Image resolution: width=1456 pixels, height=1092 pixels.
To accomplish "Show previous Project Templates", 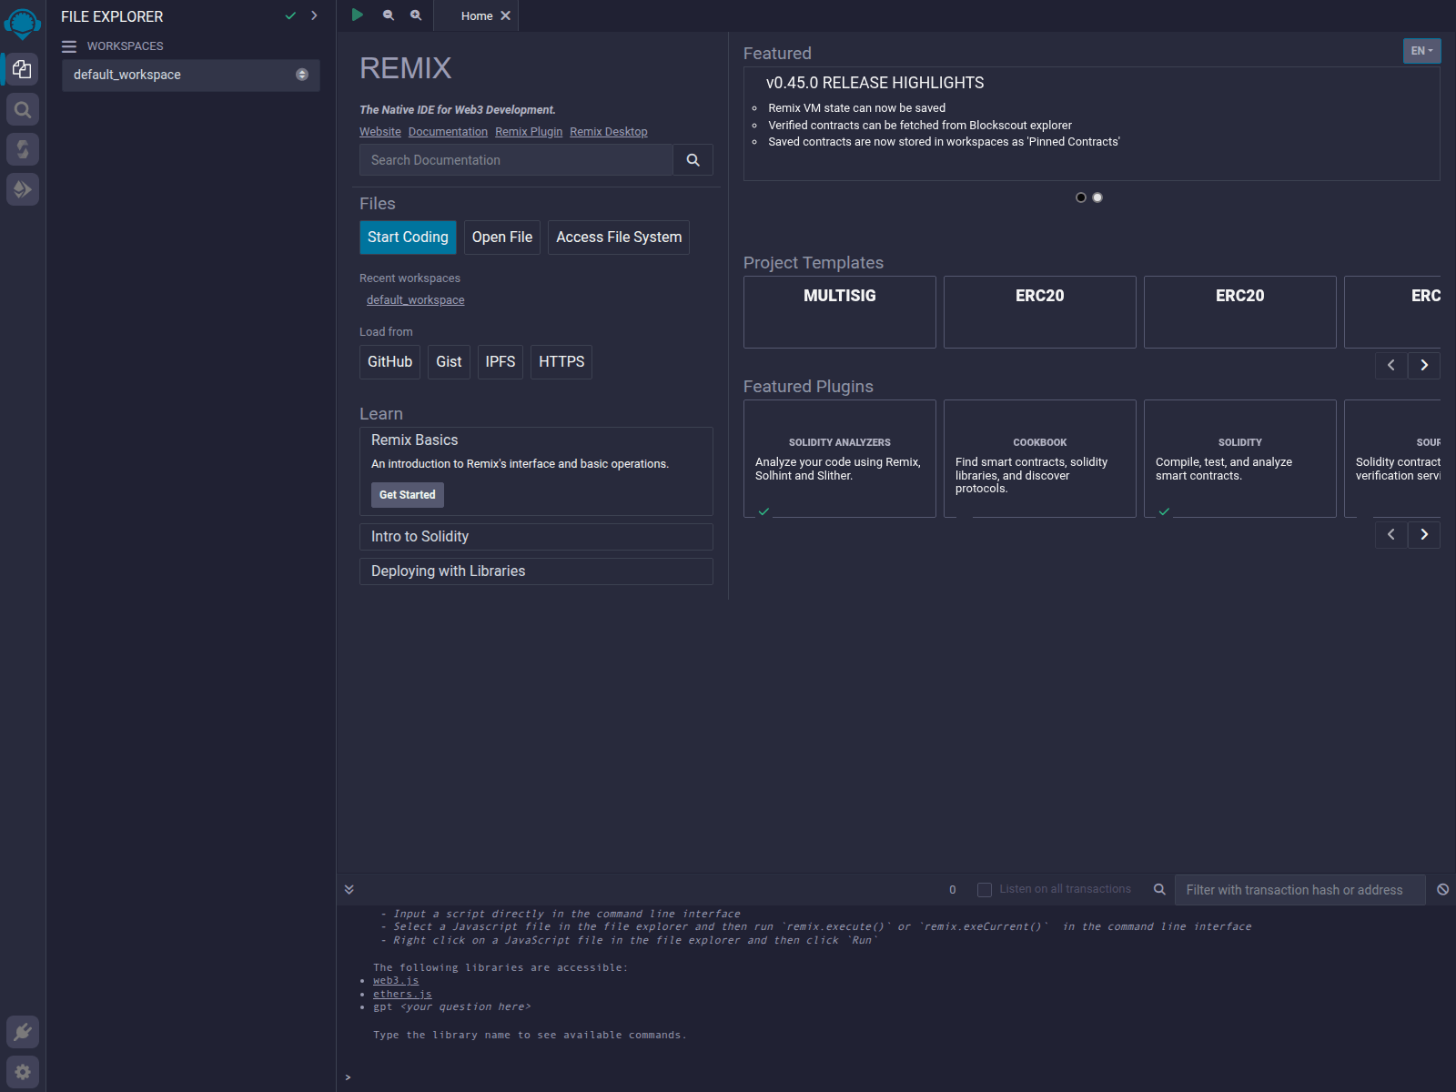I will tap(1391, 365).
